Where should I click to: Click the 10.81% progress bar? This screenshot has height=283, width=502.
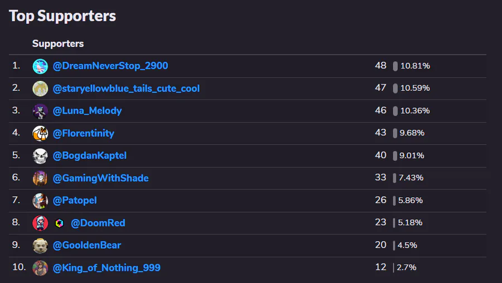coord(395,66)
